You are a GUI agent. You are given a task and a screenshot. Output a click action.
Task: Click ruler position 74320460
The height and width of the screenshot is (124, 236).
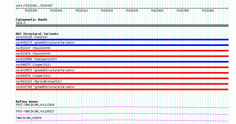(x=208, y=11)
